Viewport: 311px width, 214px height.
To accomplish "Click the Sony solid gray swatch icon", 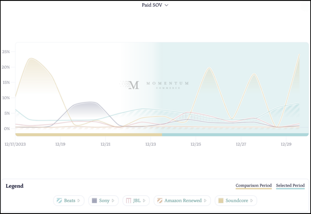I will click(x=94, y=201).
